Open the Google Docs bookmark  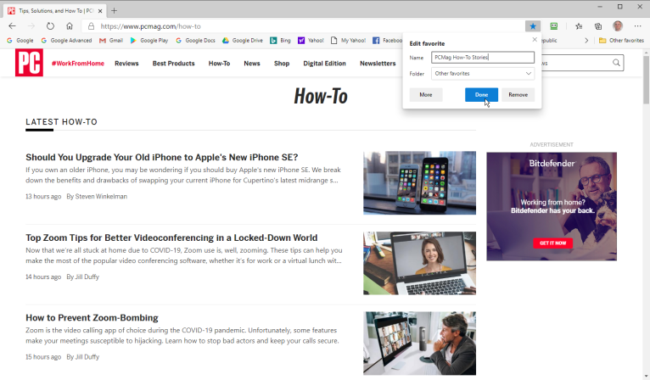[x=195, y=40]
